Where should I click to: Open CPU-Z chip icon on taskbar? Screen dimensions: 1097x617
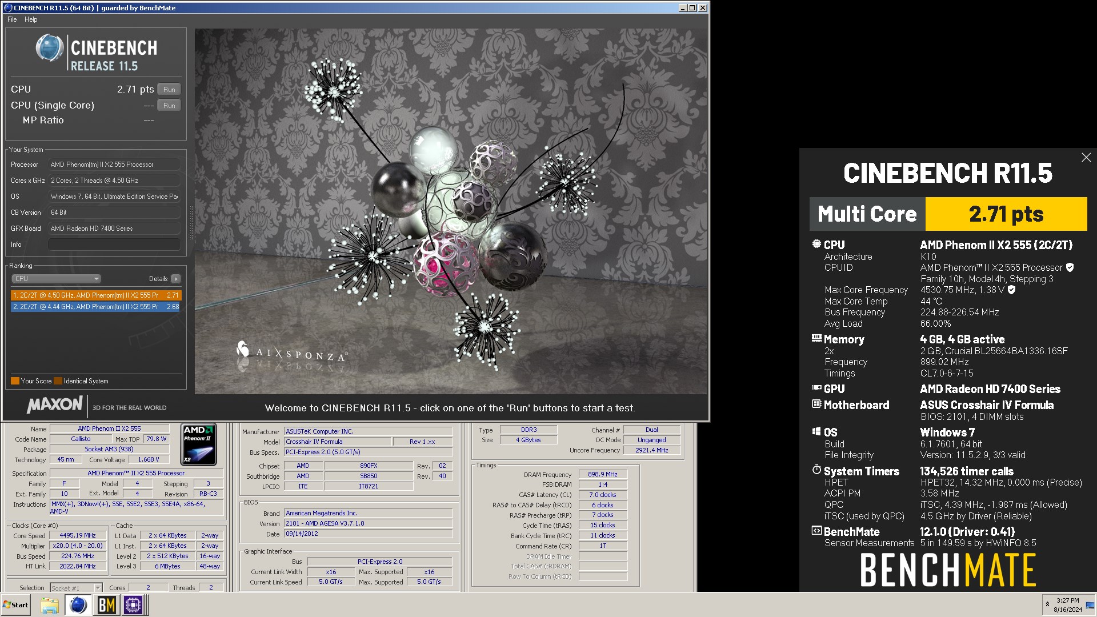pos(134,606)
